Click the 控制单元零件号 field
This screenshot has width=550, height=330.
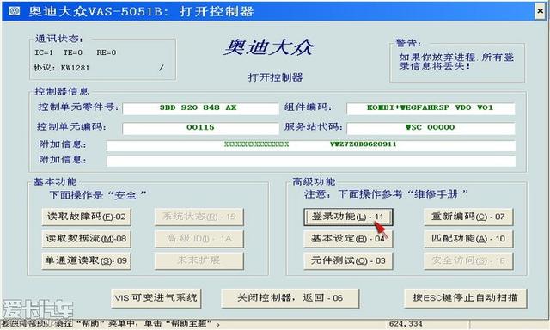200,108
